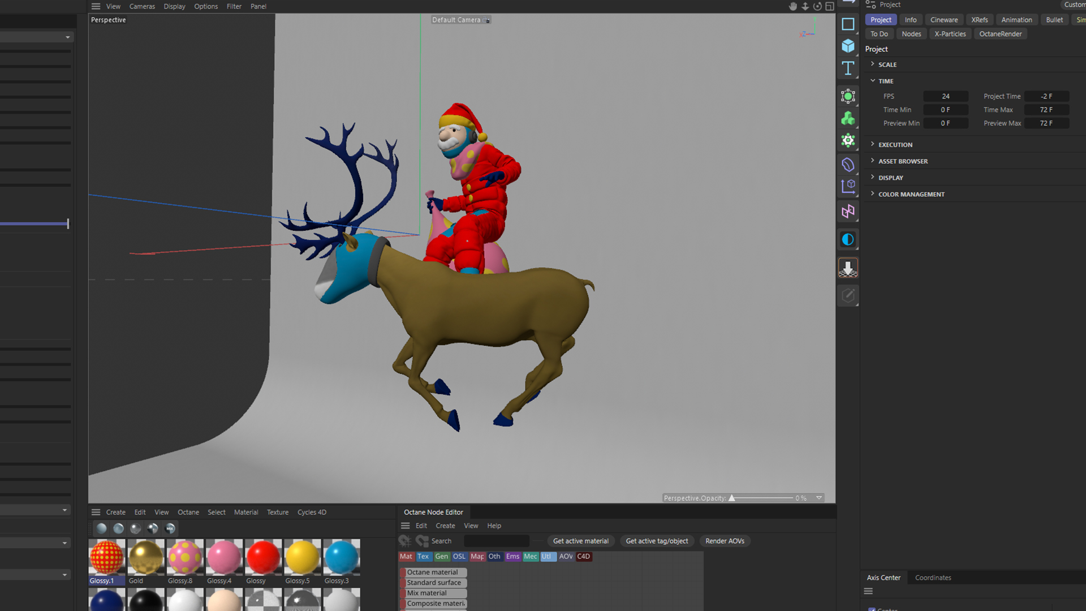The width and height of the screenshot is (1086, 611).
Task: Select the Cube primitive tool icon
Action: [847, 46]
